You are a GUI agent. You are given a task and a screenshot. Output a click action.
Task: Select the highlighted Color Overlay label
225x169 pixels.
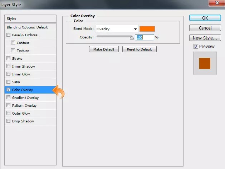click(x=23, y=90)
